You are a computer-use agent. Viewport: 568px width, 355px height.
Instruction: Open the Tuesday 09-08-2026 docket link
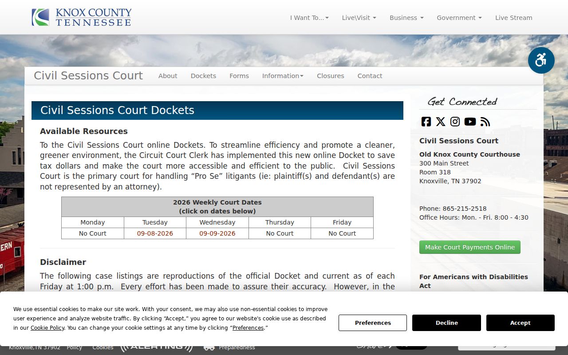point(155,233)
